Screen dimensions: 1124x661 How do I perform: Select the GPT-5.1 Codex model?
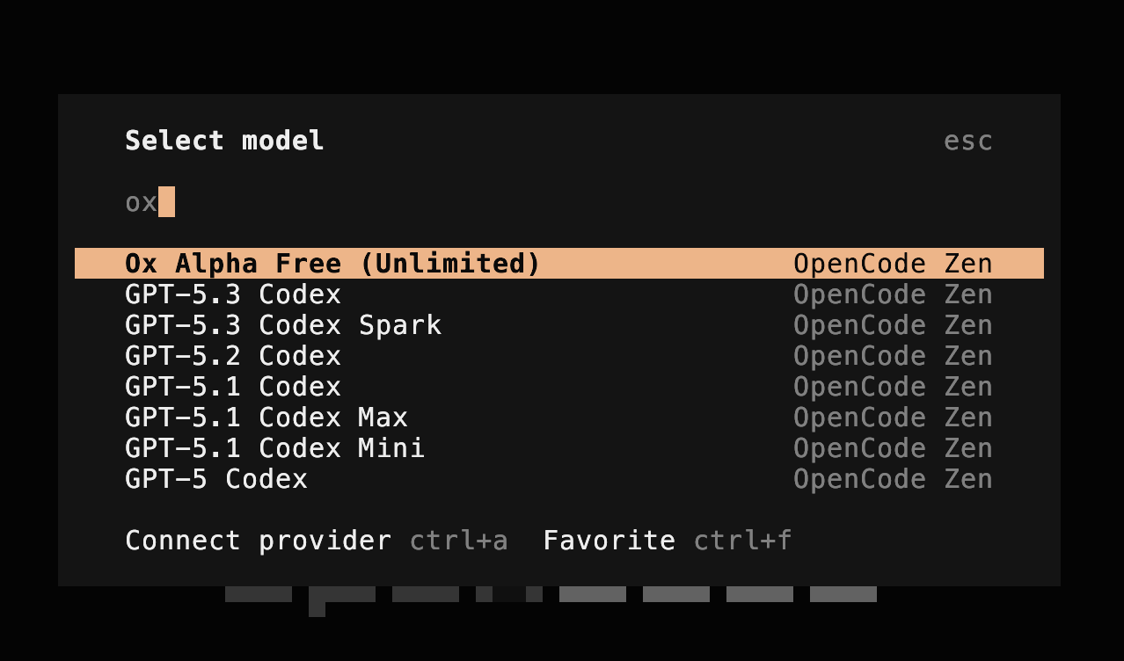(559, 387)
